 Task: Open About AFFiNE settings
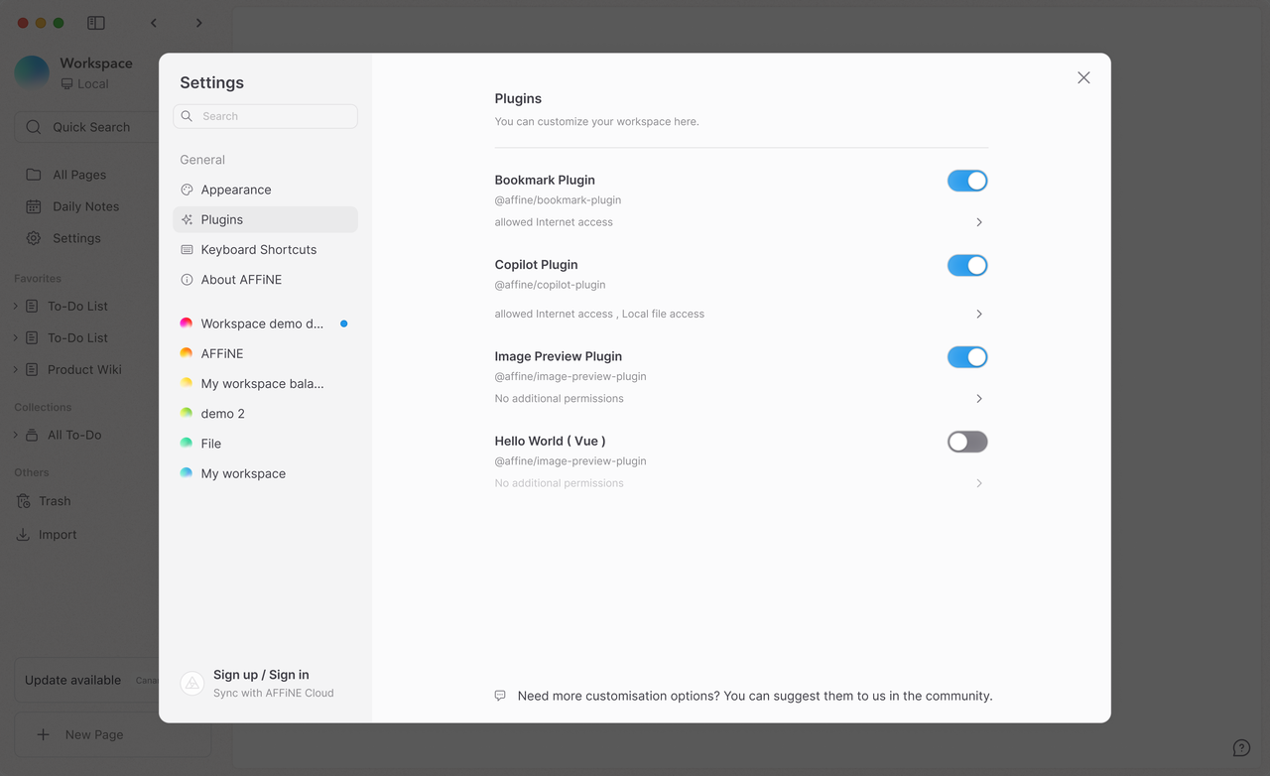click(x=265, y=280)
